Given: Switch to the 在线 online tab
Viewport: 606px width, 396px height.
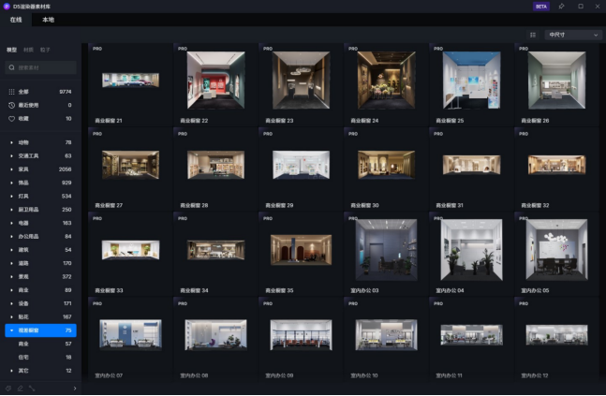Looking at the screenshot, I should 16,19.
